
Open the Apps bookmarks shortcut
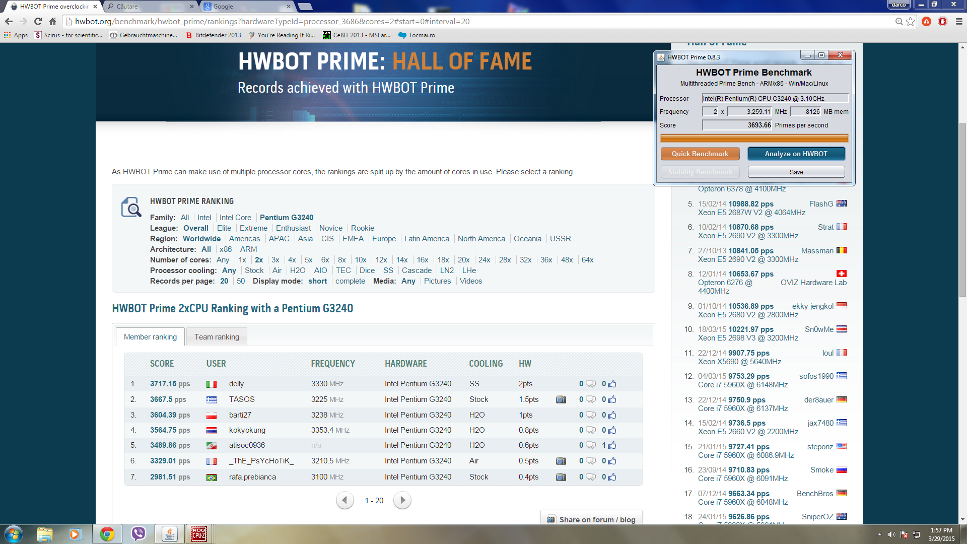point(16,35)
